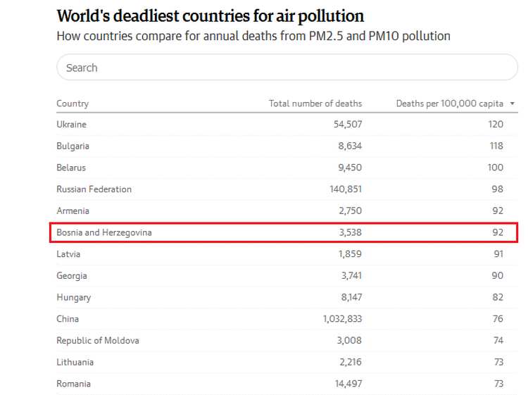Select the Lithuania row
This screenshot has width=528, height=395.
click(75, 362)
